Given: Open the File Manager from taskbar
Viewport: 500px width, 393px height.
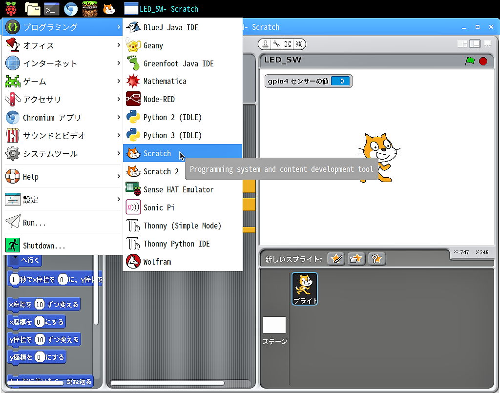Looking at the screenshot, I should tap(32, 9).
